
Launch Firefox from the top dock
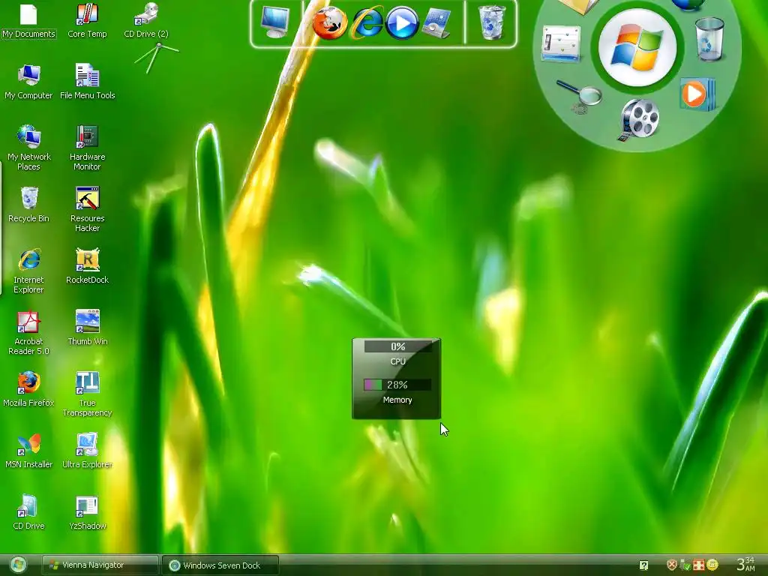[x=330, y=22]
